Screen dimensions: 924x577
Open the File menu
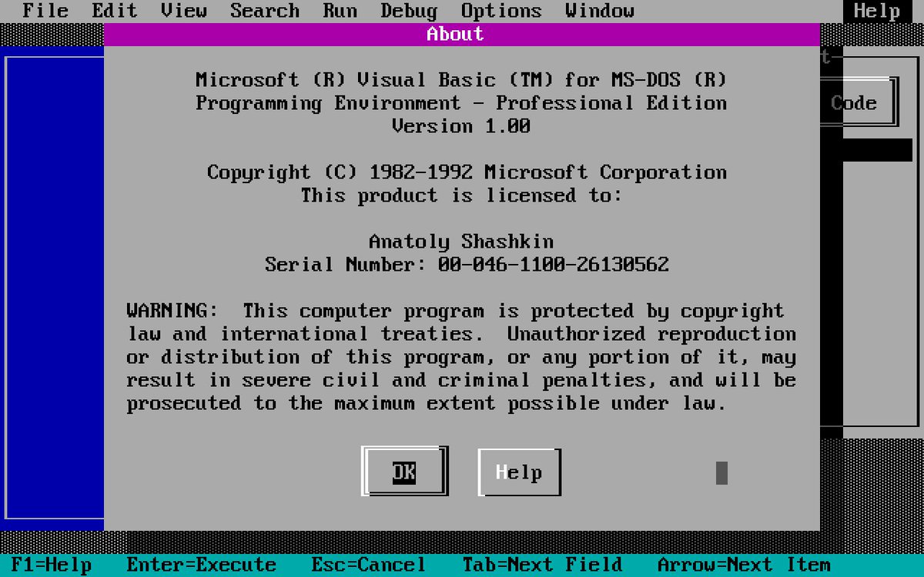pyautogui.click(x=45, y=11)
